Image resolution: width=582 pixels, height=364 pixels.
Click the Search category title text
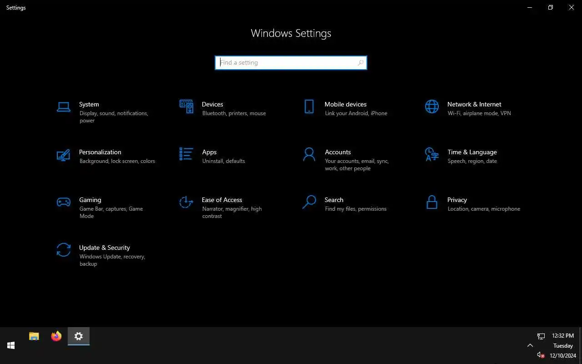click(x=334, y=200)
